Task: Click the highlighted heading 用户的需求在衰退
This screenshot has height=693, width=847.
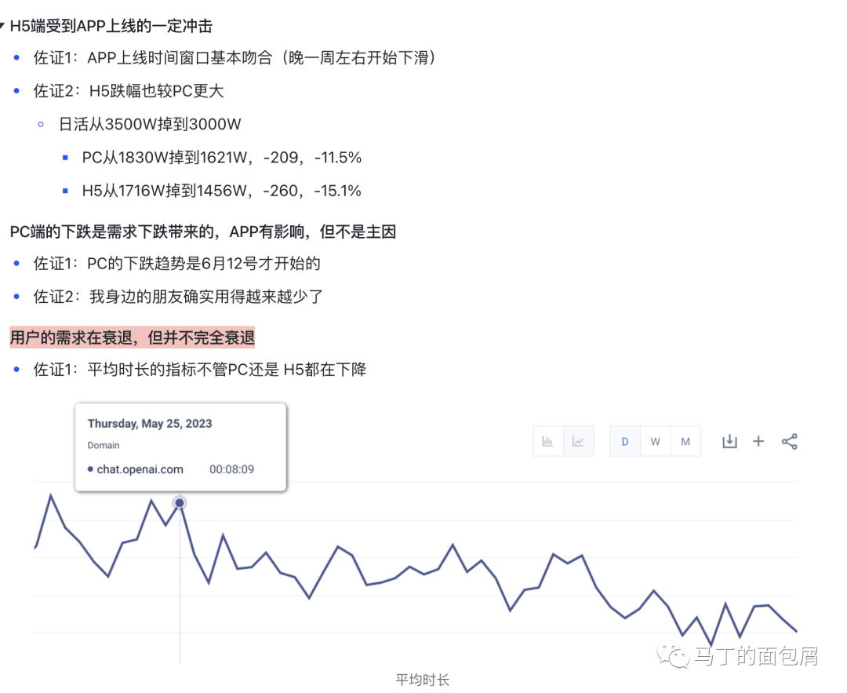Action: (x=133, y=337)
